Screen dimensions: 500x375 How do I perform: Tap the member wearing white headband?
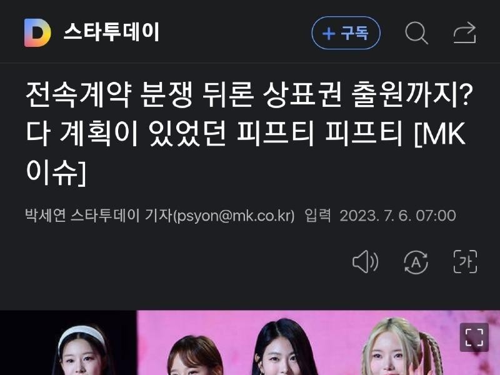(x=83, y=351)
